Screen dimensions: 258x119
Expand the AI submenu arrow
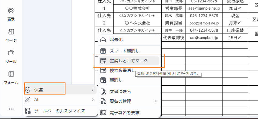pyautogui.click(x=93, y=99)
